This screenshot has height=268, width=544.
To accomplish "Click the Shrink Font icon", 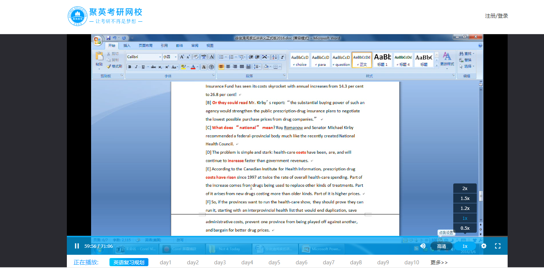I will [x=188, y=57].
